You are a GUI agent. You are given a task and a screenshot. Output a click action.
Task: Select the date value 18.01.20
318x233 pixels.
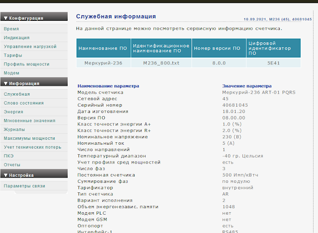(x=234, y=112)
